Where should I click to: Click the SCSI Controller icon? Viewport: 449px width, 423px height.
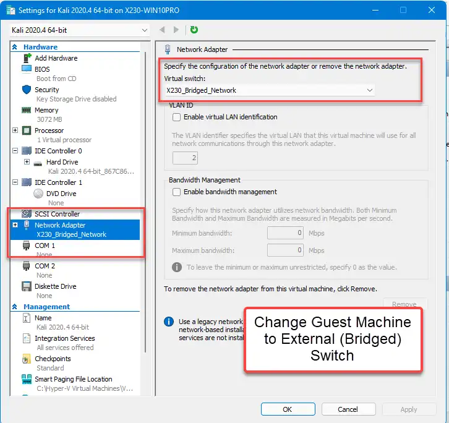point(27,213)
